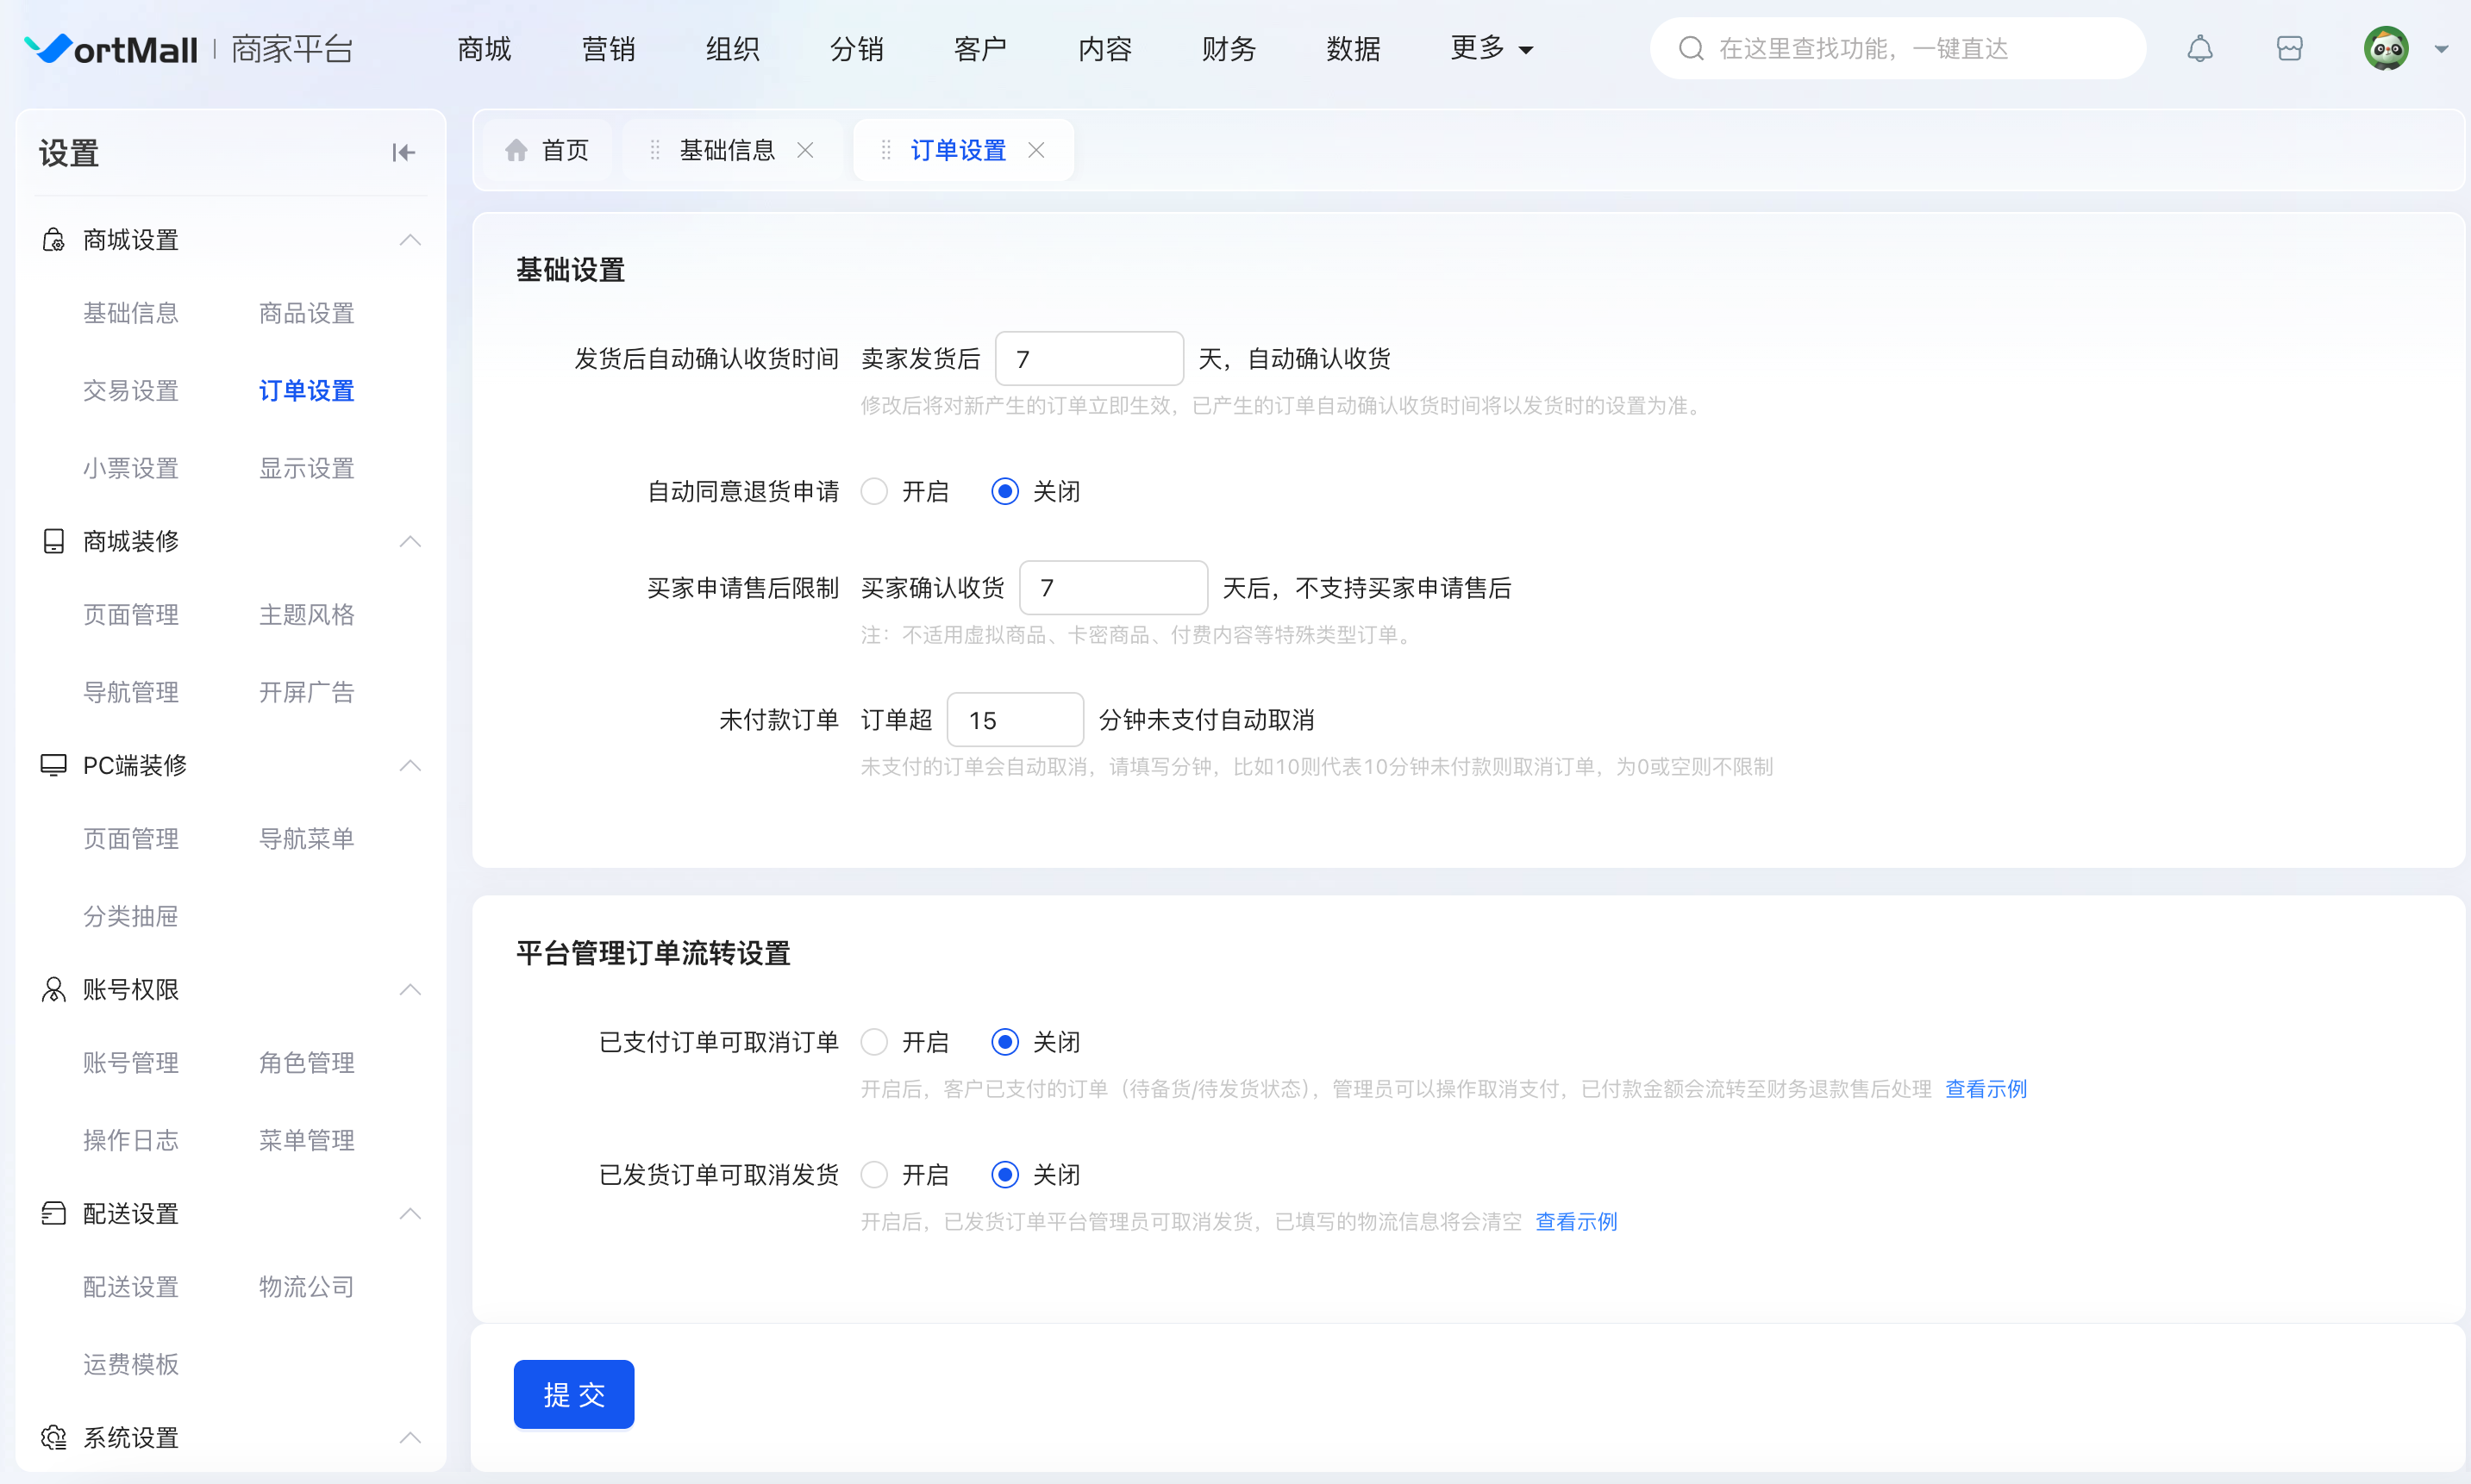Select 关闭 for 已发货订单可取消发货
Screen dimensions: 2471x1484
[1004, 1174]
